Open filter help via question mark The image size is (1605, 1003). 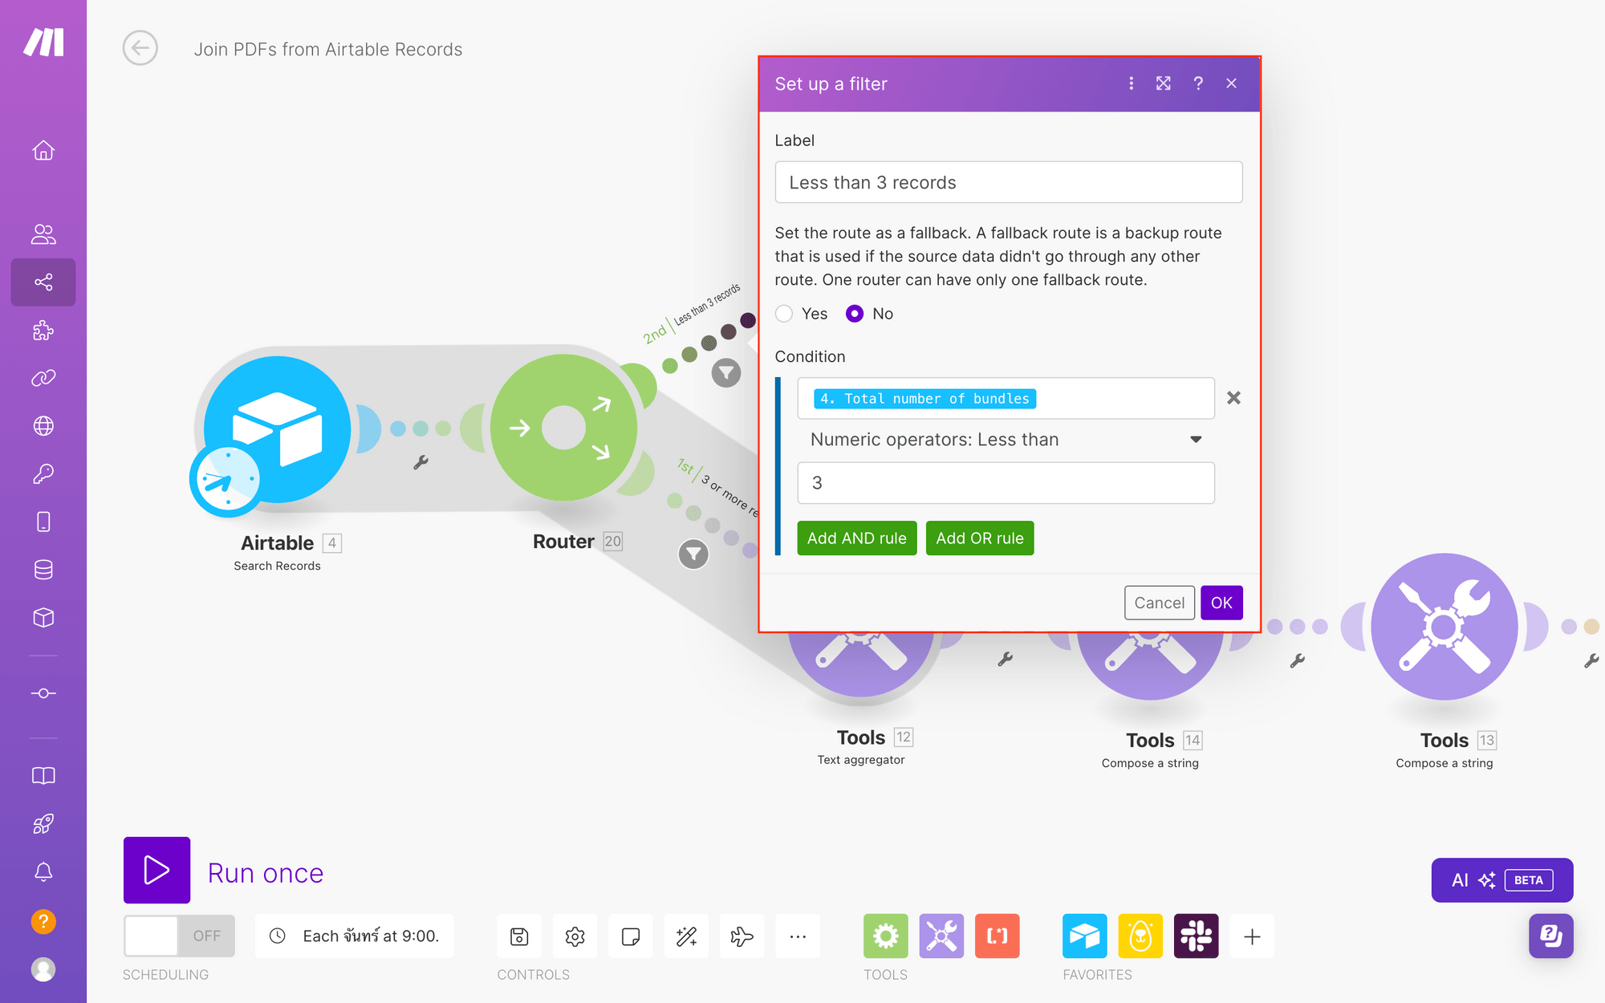coord(1198,83)
